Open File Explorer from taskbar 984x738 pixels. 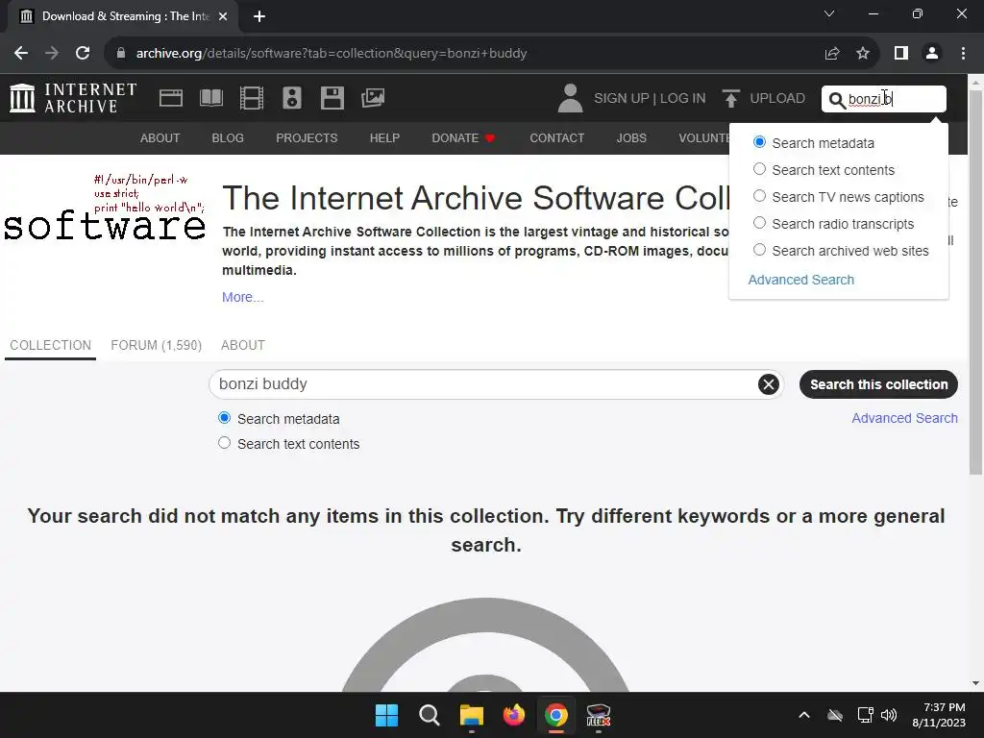coord(471,715)
